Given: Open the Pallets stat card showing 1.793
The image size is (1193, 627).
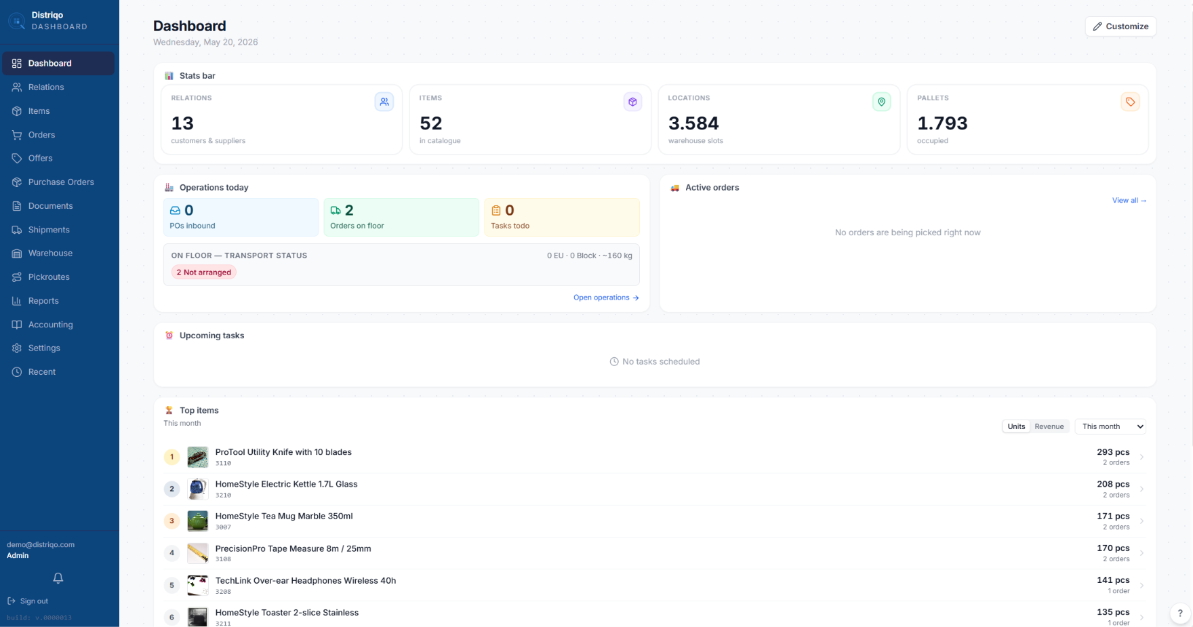Looking at the screenshot, I should click(1028, 119).
